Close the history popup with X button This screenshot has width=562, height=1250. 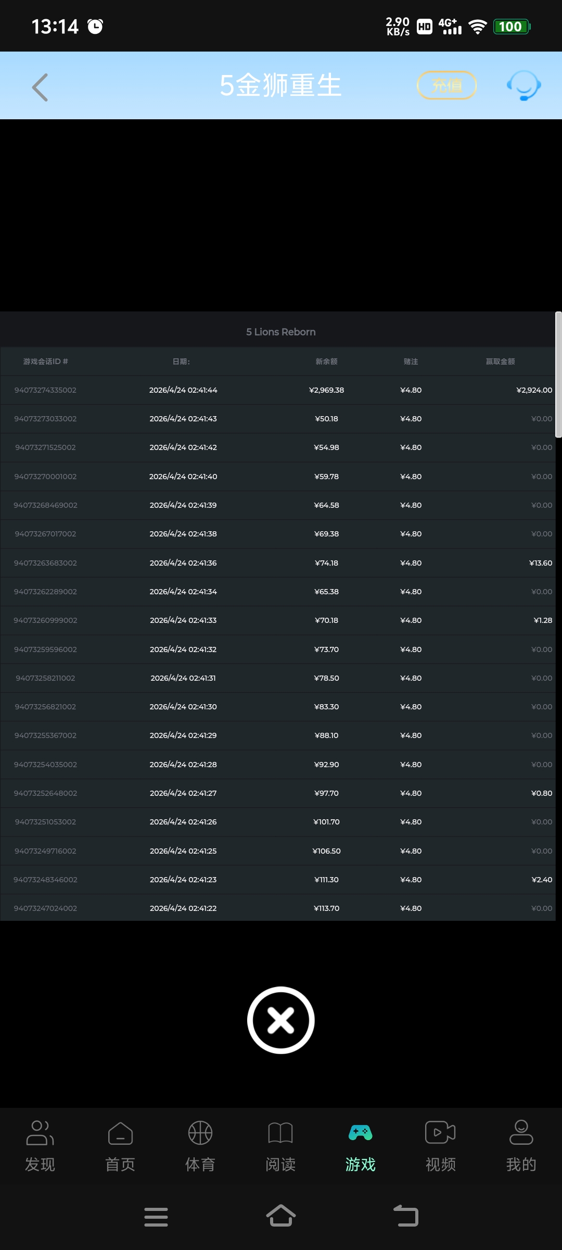point(281,1020)
